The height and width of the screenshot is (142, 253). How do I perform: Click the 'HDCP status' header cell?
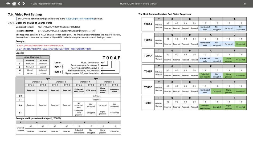pyautogui.click(x=91, y=90)
